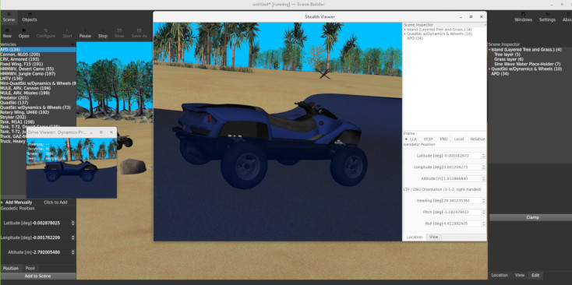Viewport: 572px width, 285px height.
Task: Adjust the Heading [deg] stepper arrows
Action: [484, 201]
